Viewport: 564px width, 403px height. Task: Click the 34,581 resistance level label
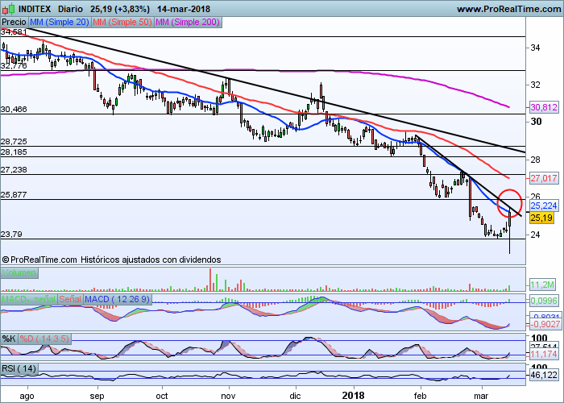[14, 32]
